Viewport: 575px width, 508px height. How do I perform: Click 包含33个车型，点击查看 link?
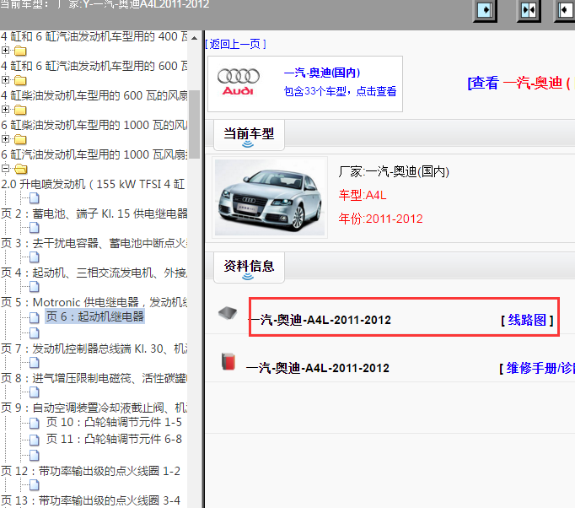pyautogui.click(x=340, y=91)
